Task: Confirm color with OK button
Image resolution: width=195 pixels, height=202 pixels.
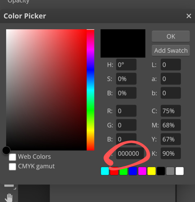Action: coord(171,36)
